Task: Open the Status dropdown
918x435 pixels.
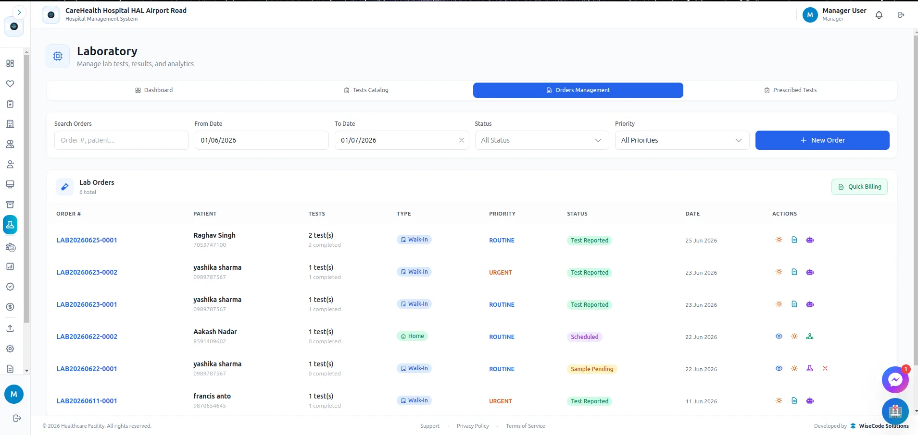Action: pos(541,140)
